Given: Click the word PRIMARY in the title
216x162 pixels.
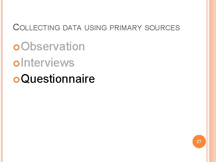Looking at the screenshot, I should pyautogui.click(x=126, y=28).
